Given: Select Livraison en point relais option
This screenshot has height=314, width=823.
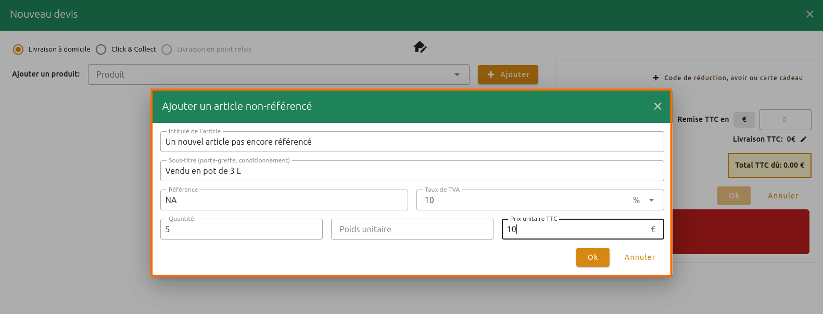Looking at the screenshot, I should tap(167, 49).
